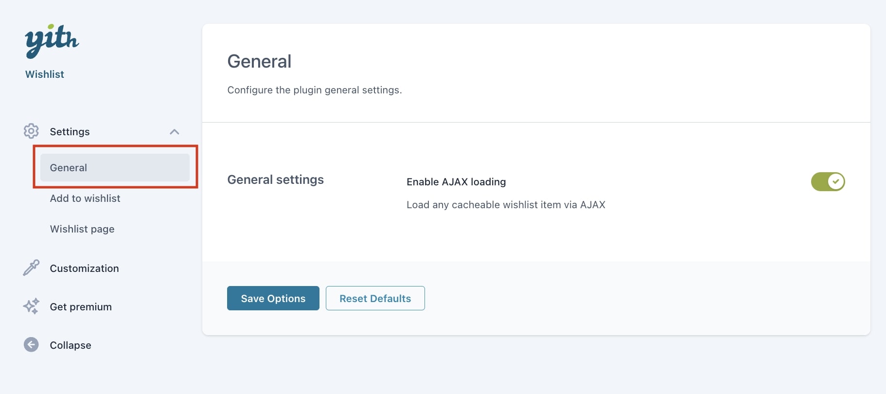This screenshot has height=394, width=886.
Task: Disable the Enable AJAX loading toggle
Action: coord(828,181)
